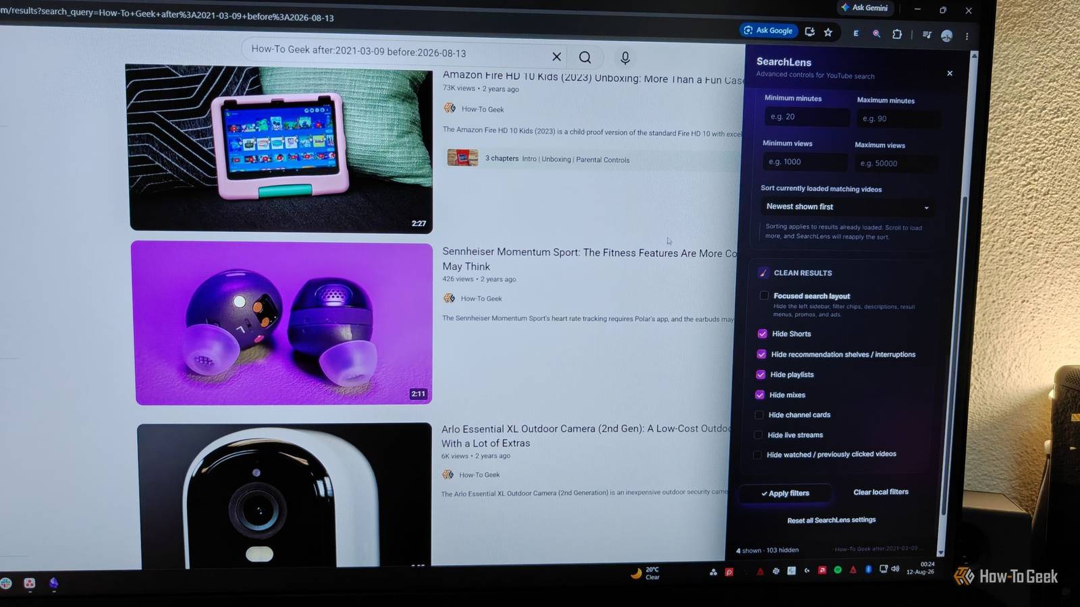Open the E extension icon

click(856, 33)
